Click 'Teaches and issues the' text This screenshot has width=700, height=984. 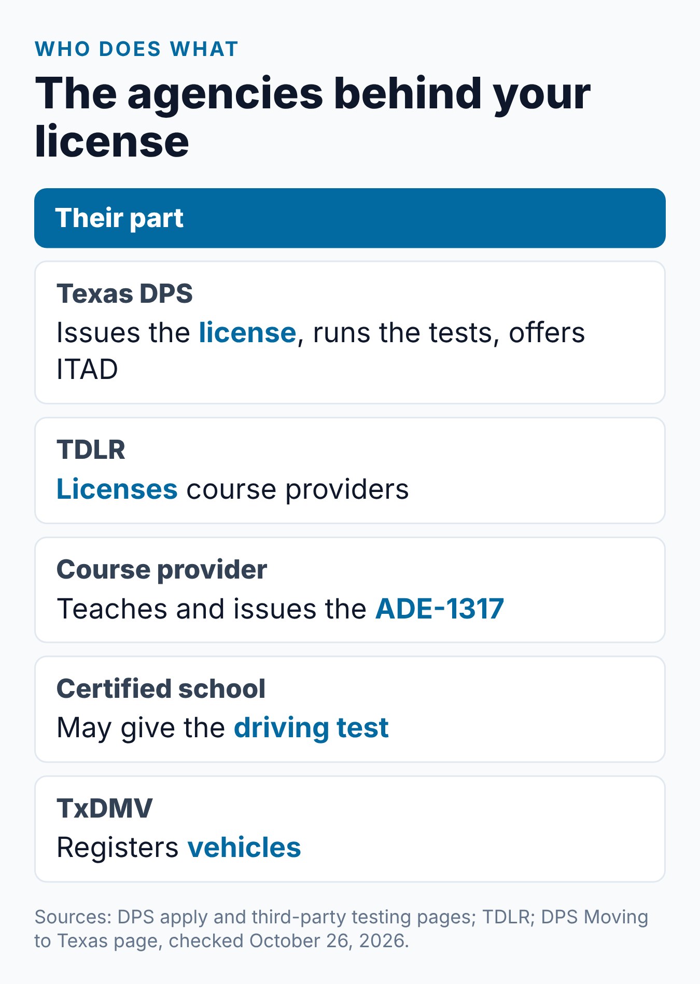pyautogui.click(x=212, y=609)
